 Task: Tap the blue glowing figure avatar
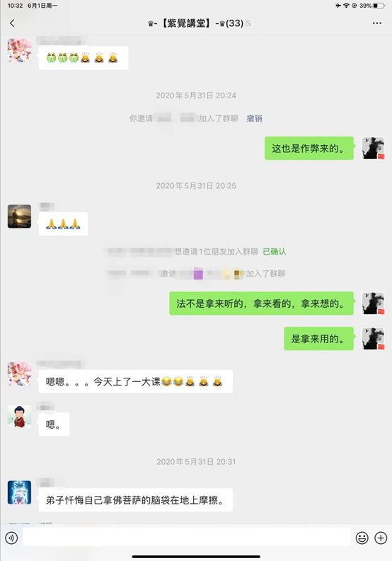tap(19, 492)
